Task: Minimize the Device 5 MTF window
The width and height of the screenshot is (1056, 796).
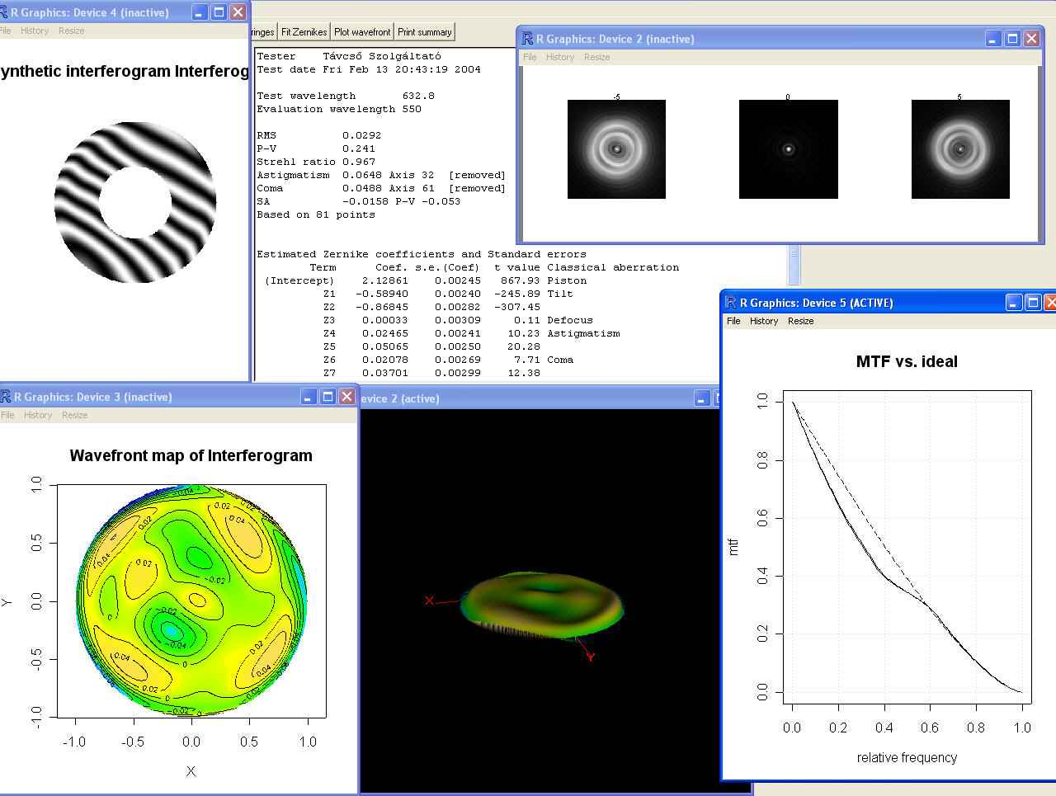Action: tap(1013, 303)
